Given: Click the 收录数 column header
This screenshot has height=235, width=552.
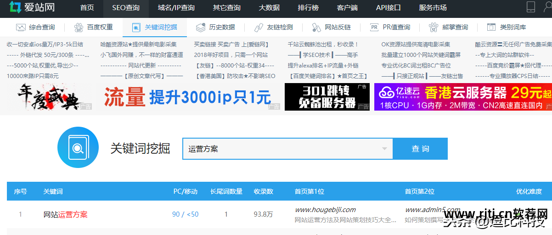Looking at the screenshot, I should point(264,191).
